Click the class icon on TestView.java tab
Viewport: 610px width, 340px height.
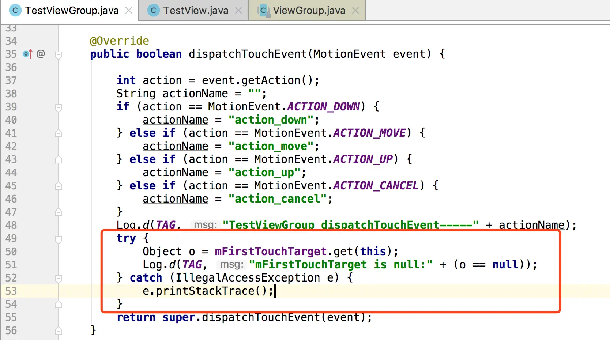153,10
